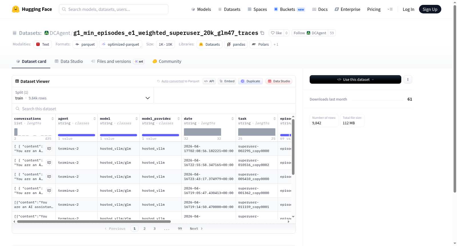Go to page 3 of results

coord(155,229)
